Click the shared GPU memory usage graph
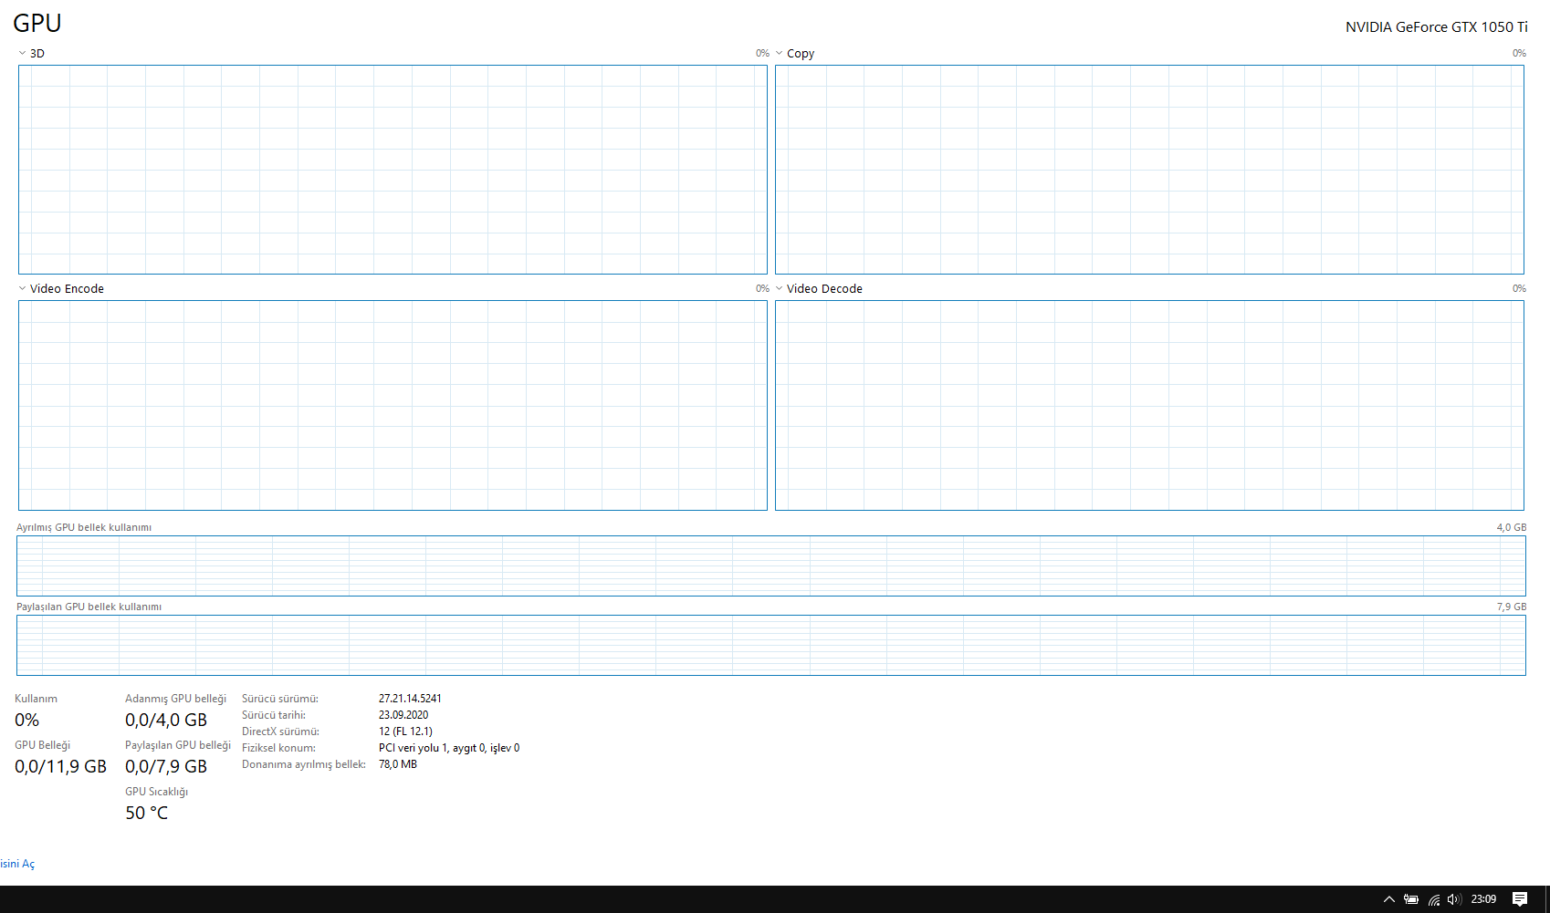Image resolution: width=1550 pixels, height=913 pixels. point(771,645)
